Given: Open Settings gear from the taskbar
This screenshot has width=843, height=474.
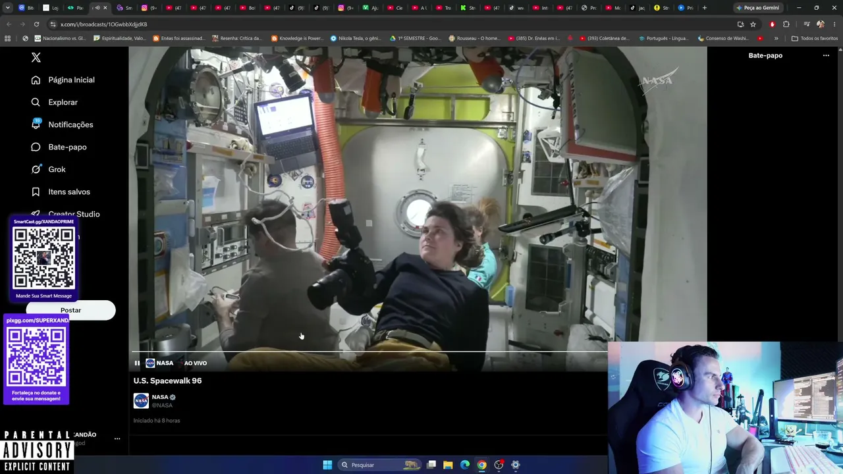Looking at the screenshot, I should pos(516,465).
